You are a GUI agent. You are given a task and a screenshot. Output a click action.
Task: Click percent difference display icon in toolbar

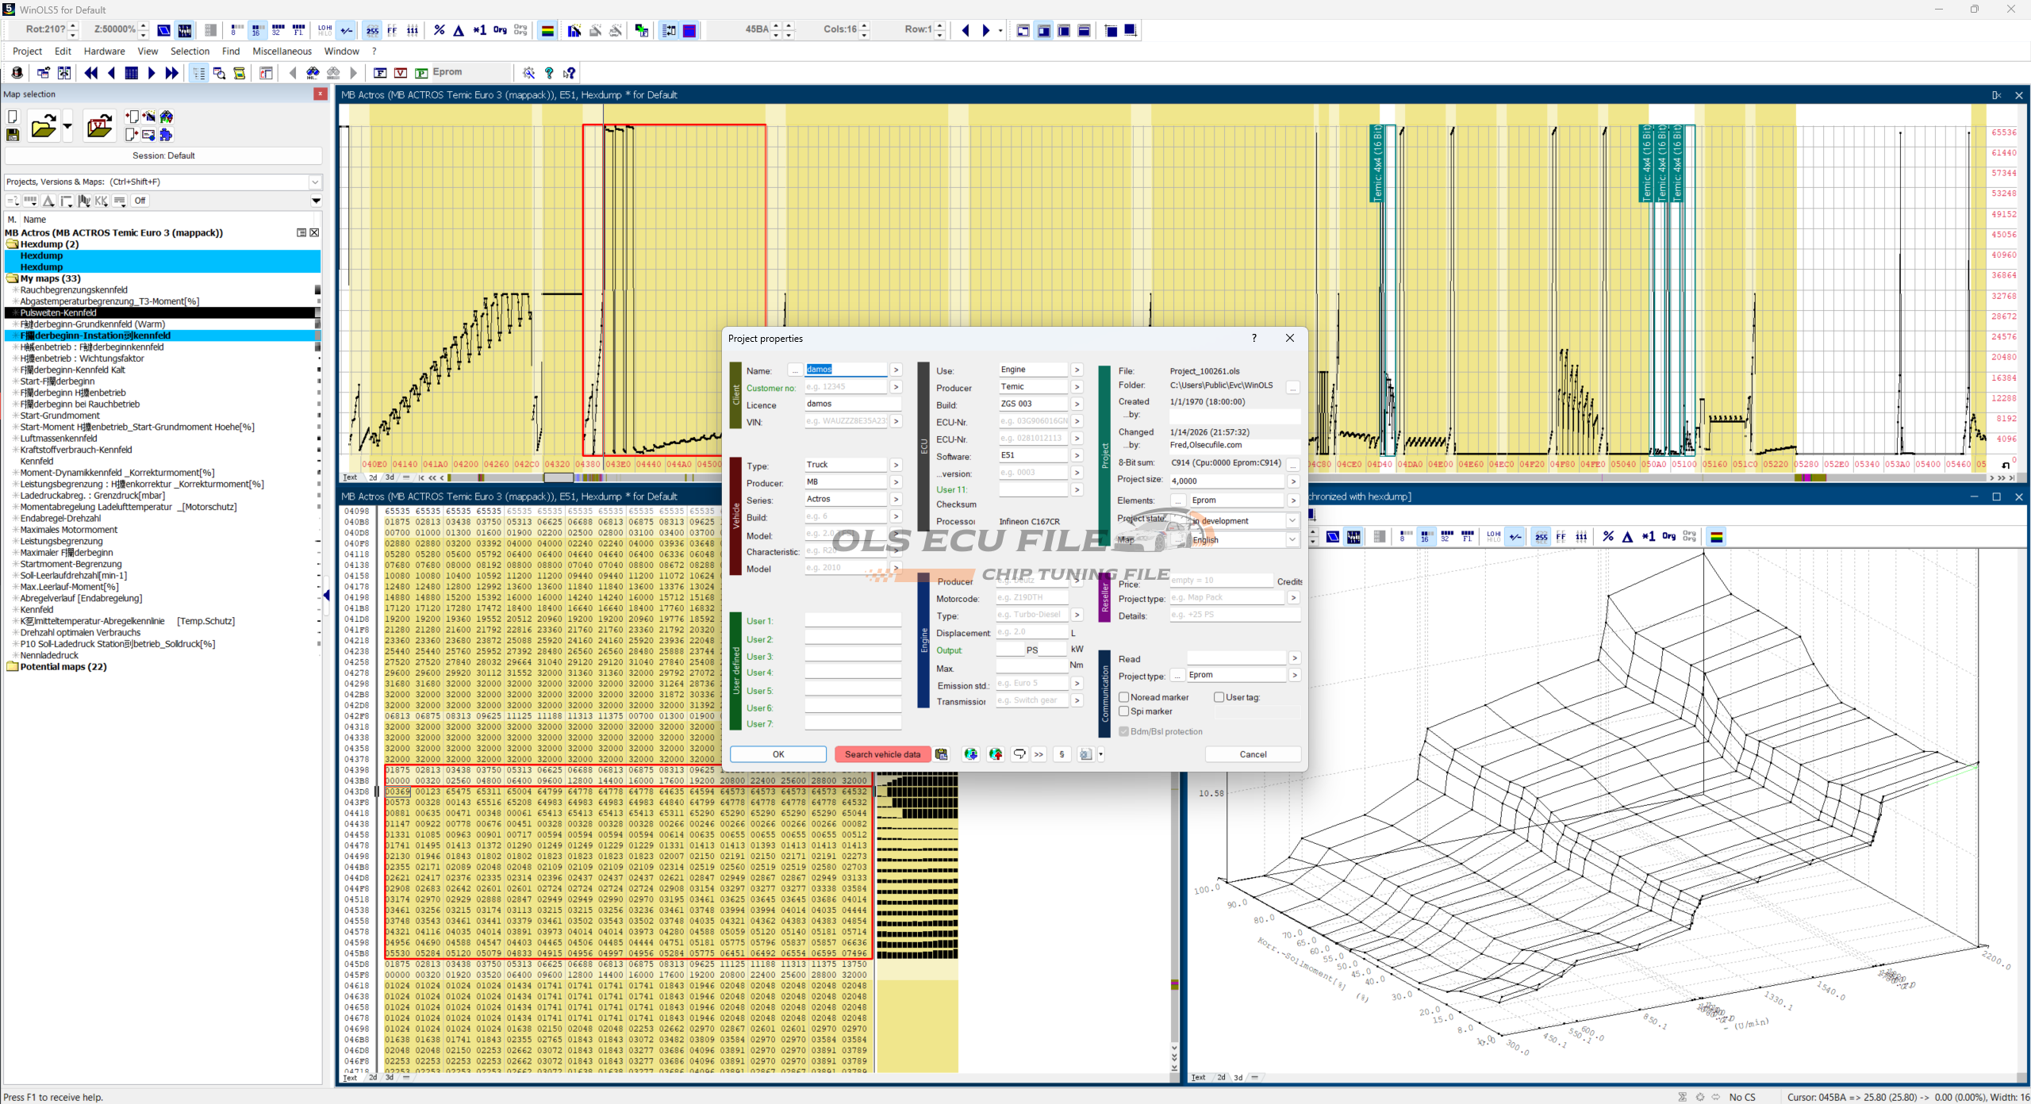tap(440, 30)
